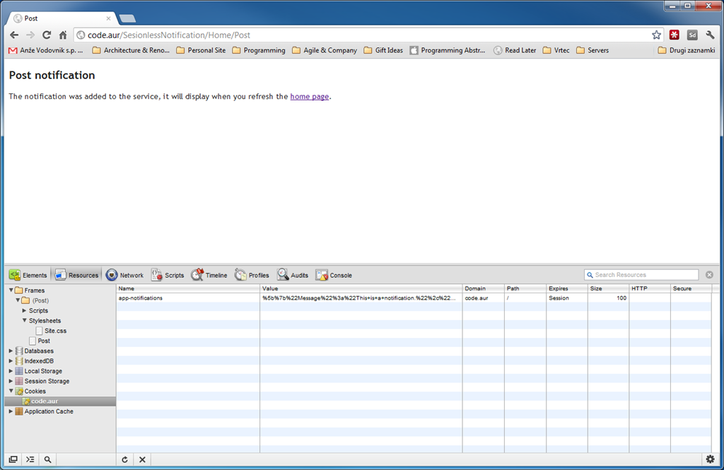Open the Programming Abstr... bookmark
Screen dimensions: 724x470
(448, 50)
